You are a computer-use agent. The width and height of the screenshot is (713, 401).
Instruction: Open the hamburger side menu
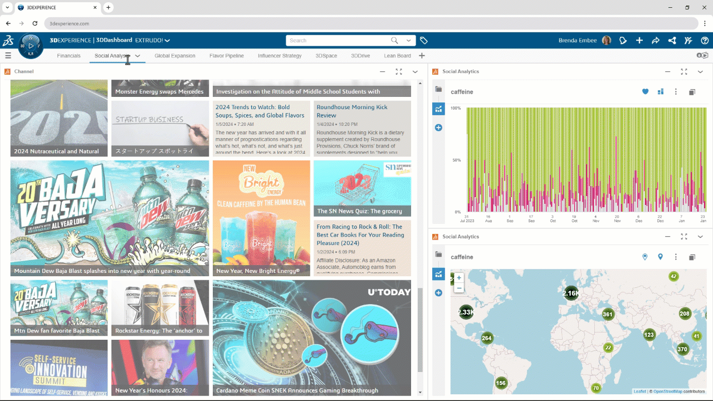click(8, 56)
